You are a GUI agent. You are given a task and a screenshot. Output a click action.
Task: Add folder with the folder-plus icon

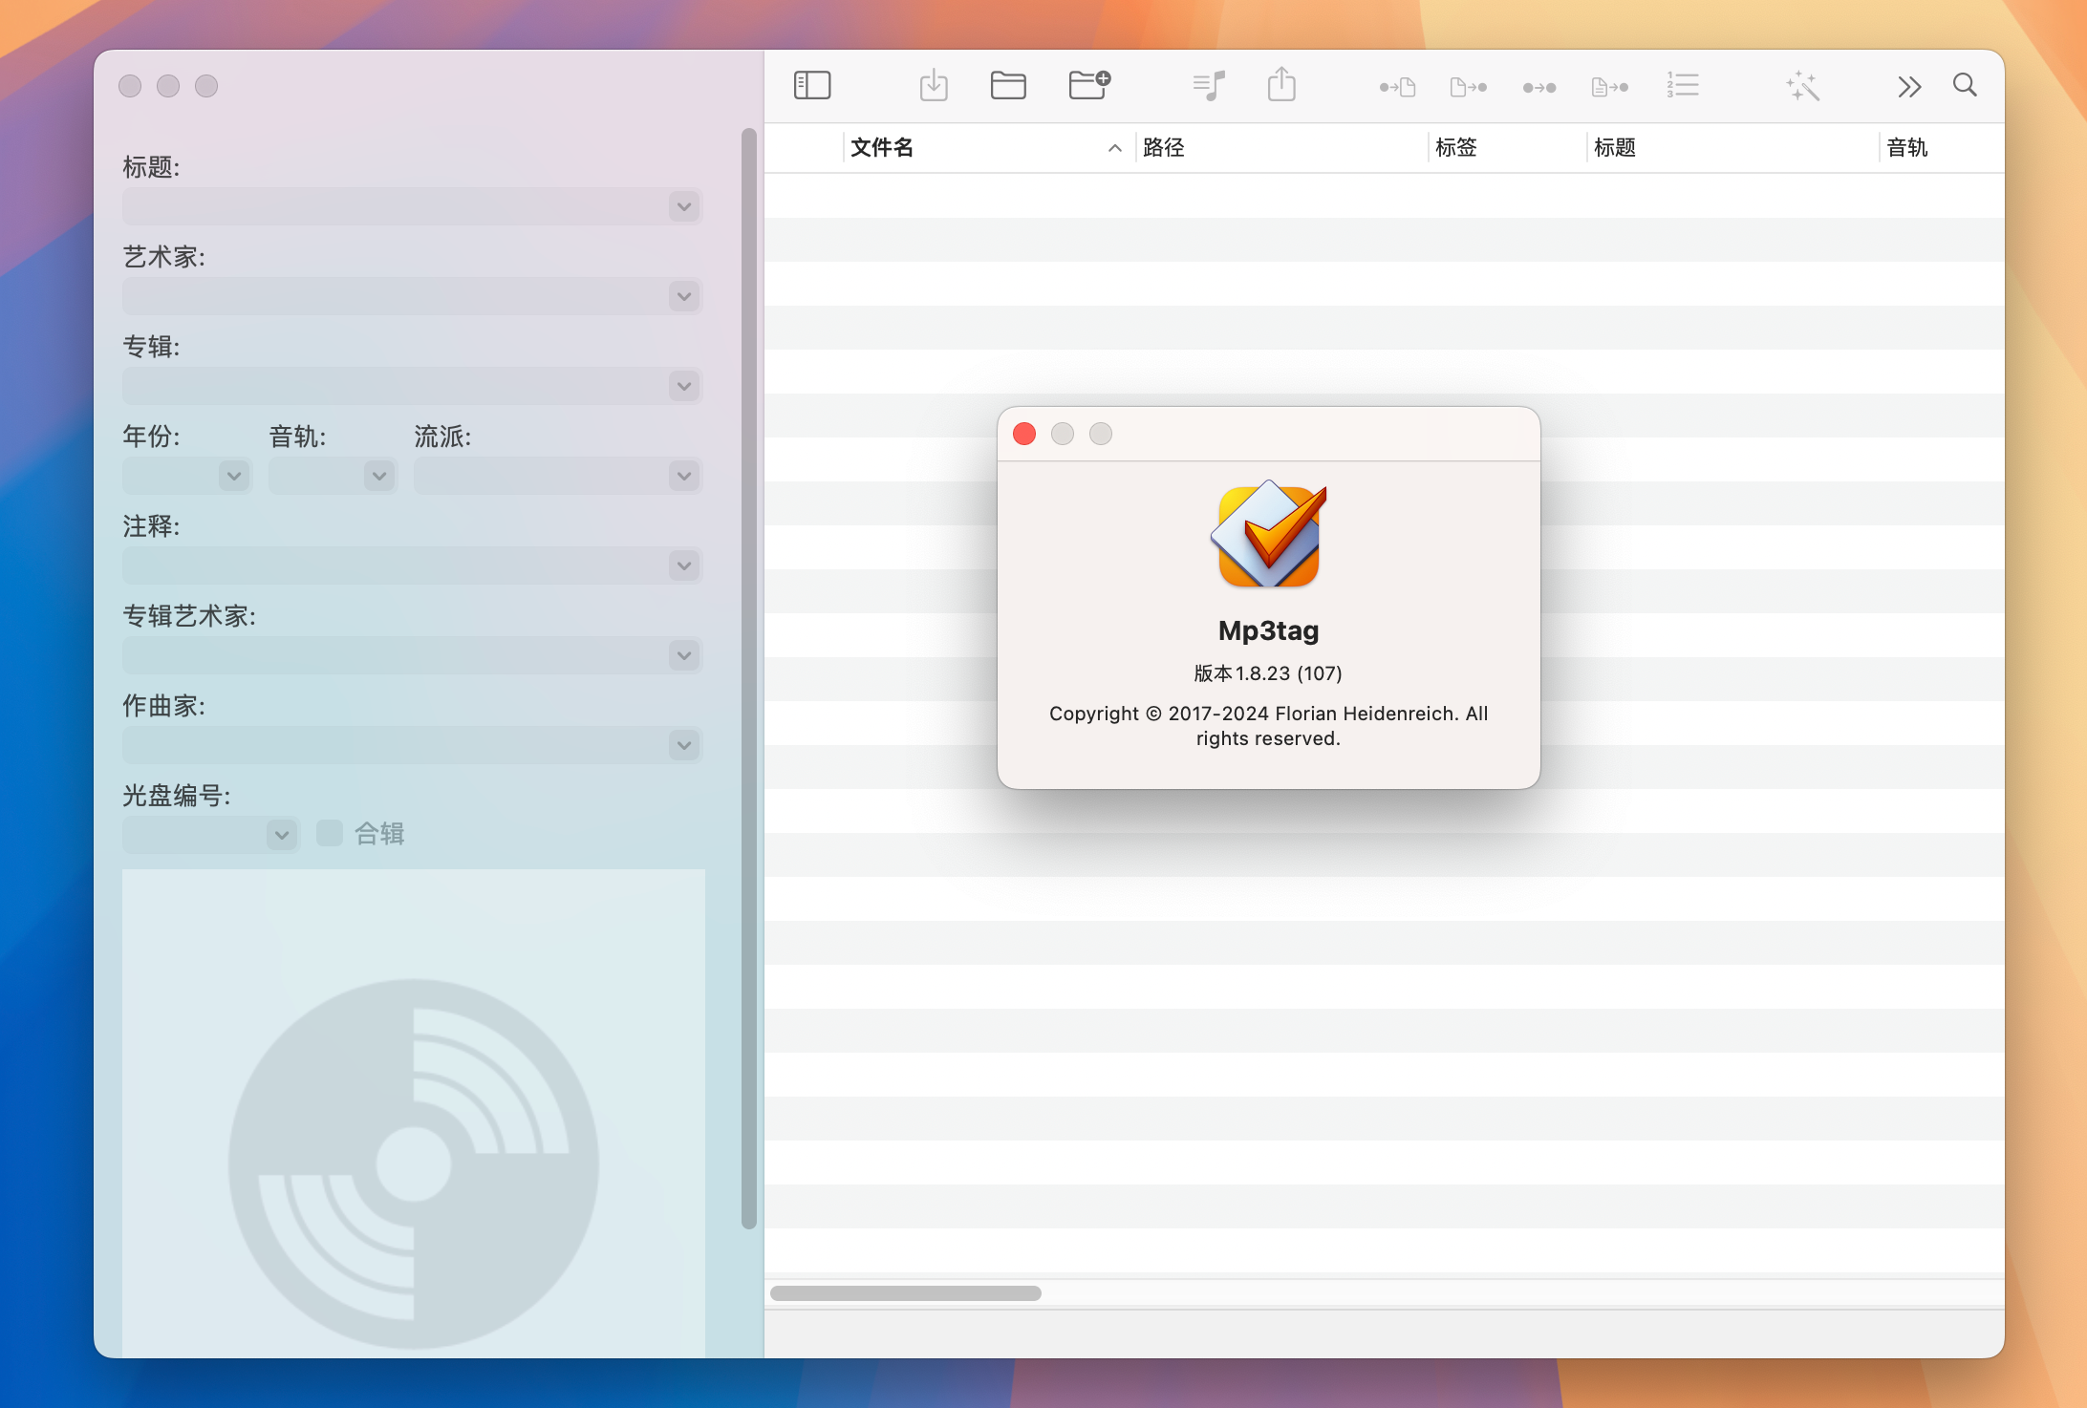(x=1089, y=85)
